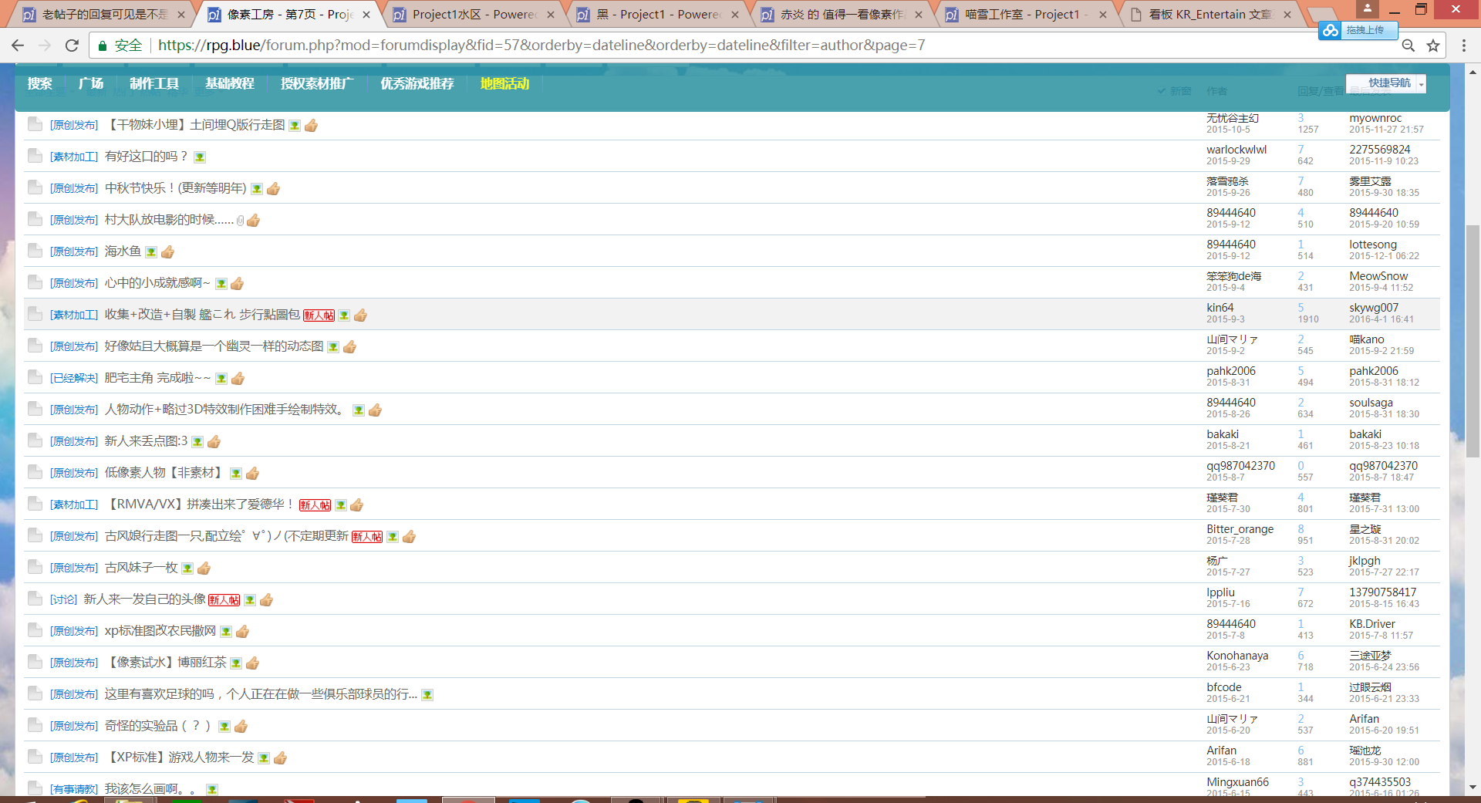Open author profile kin64

1220,308
